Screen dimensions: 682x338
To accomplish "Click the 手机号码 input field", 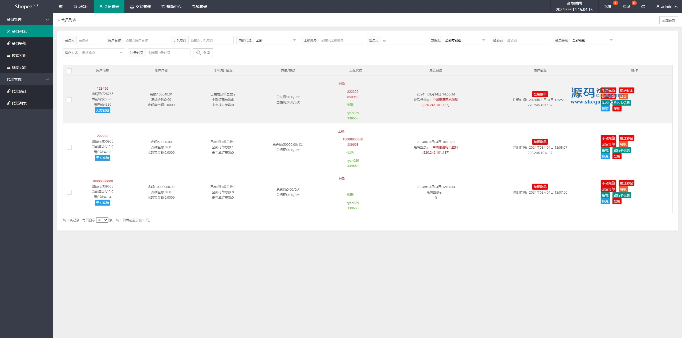I will pyautogui.click(x=210, y=40).
